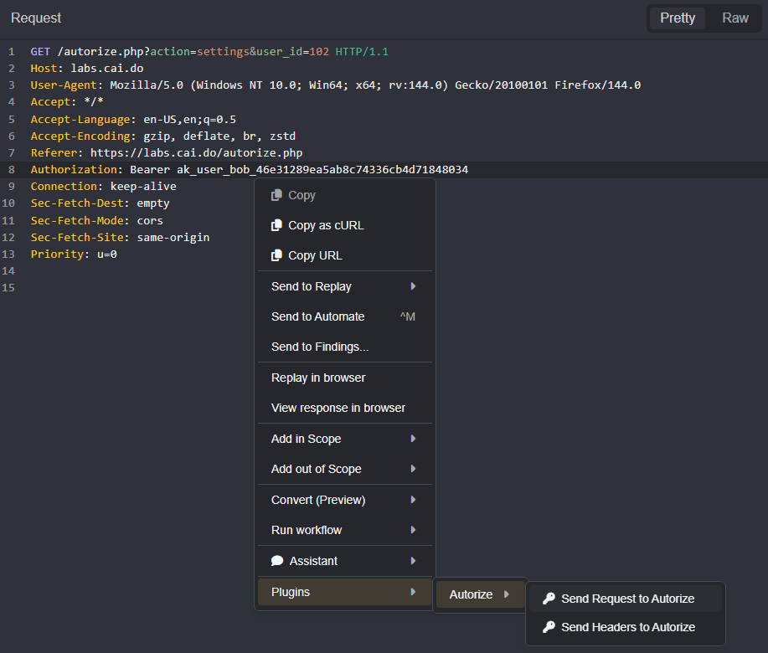768x653 pixels.
Task: Choose Replay in browser
Action: click(x=318, y=378)
